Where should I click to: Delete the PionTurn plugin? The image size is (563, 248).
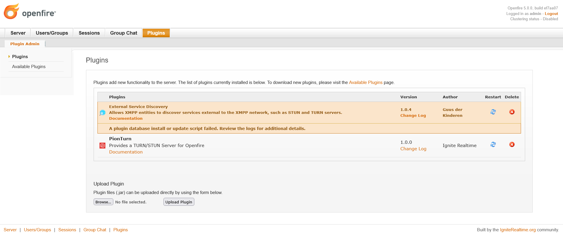point(512,144)
